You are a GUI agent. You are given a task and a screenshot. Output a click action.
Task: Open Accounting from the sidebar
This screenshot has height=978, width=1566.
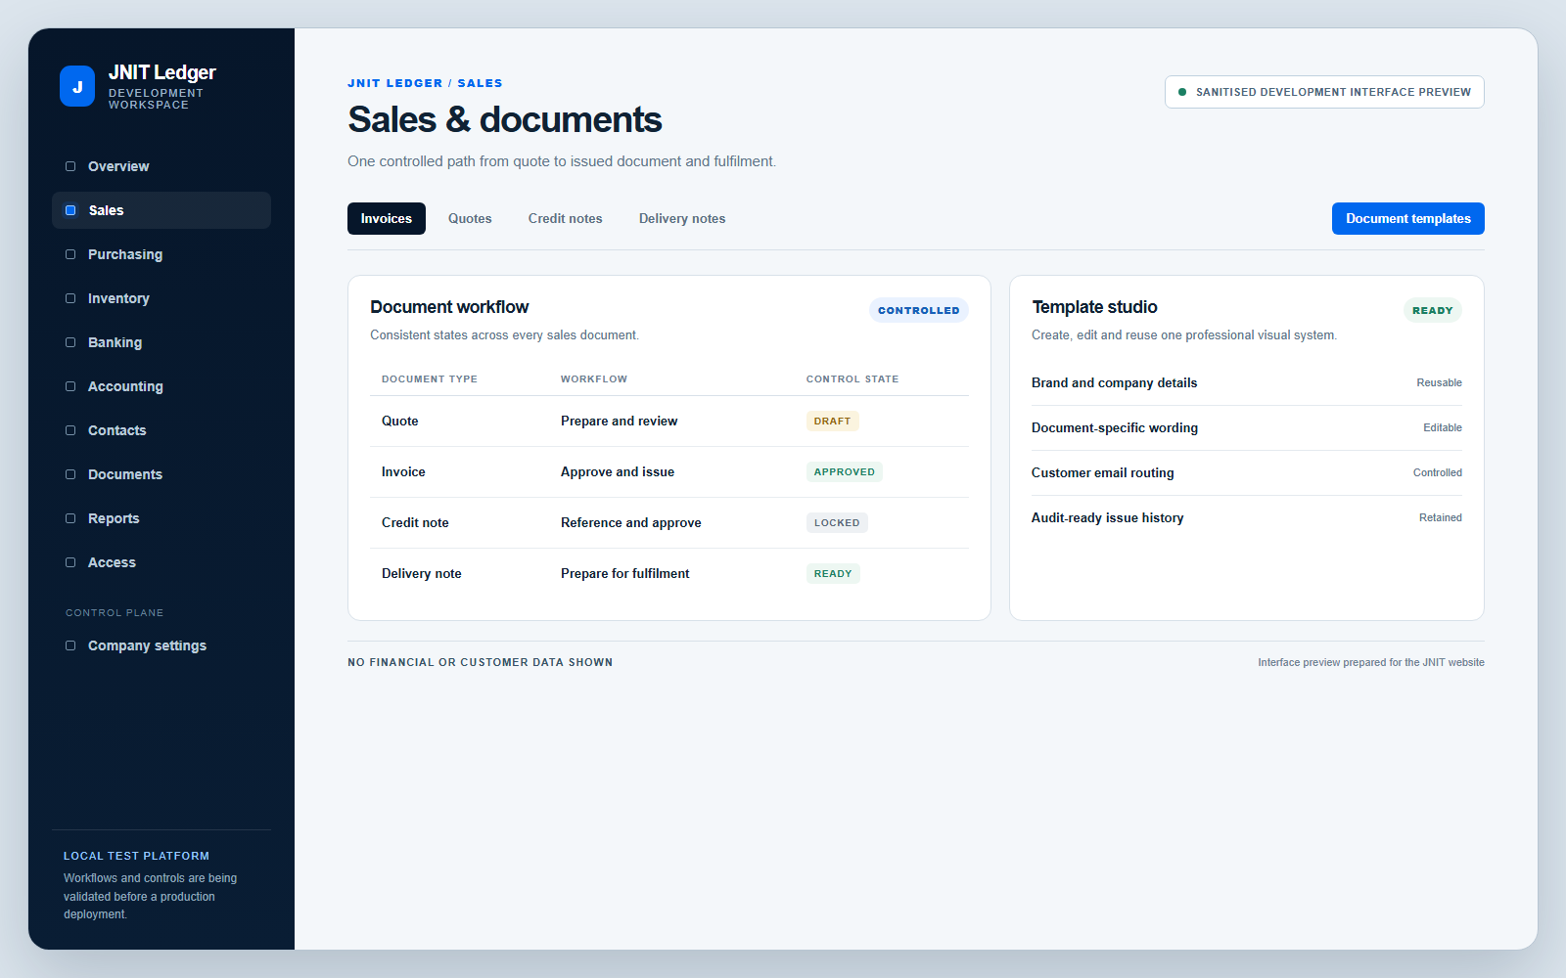161,386
